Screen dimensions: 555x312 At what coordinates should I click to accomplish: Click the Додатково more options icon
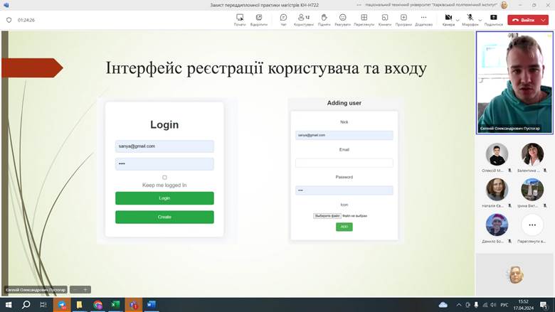[x=423, y=19]
